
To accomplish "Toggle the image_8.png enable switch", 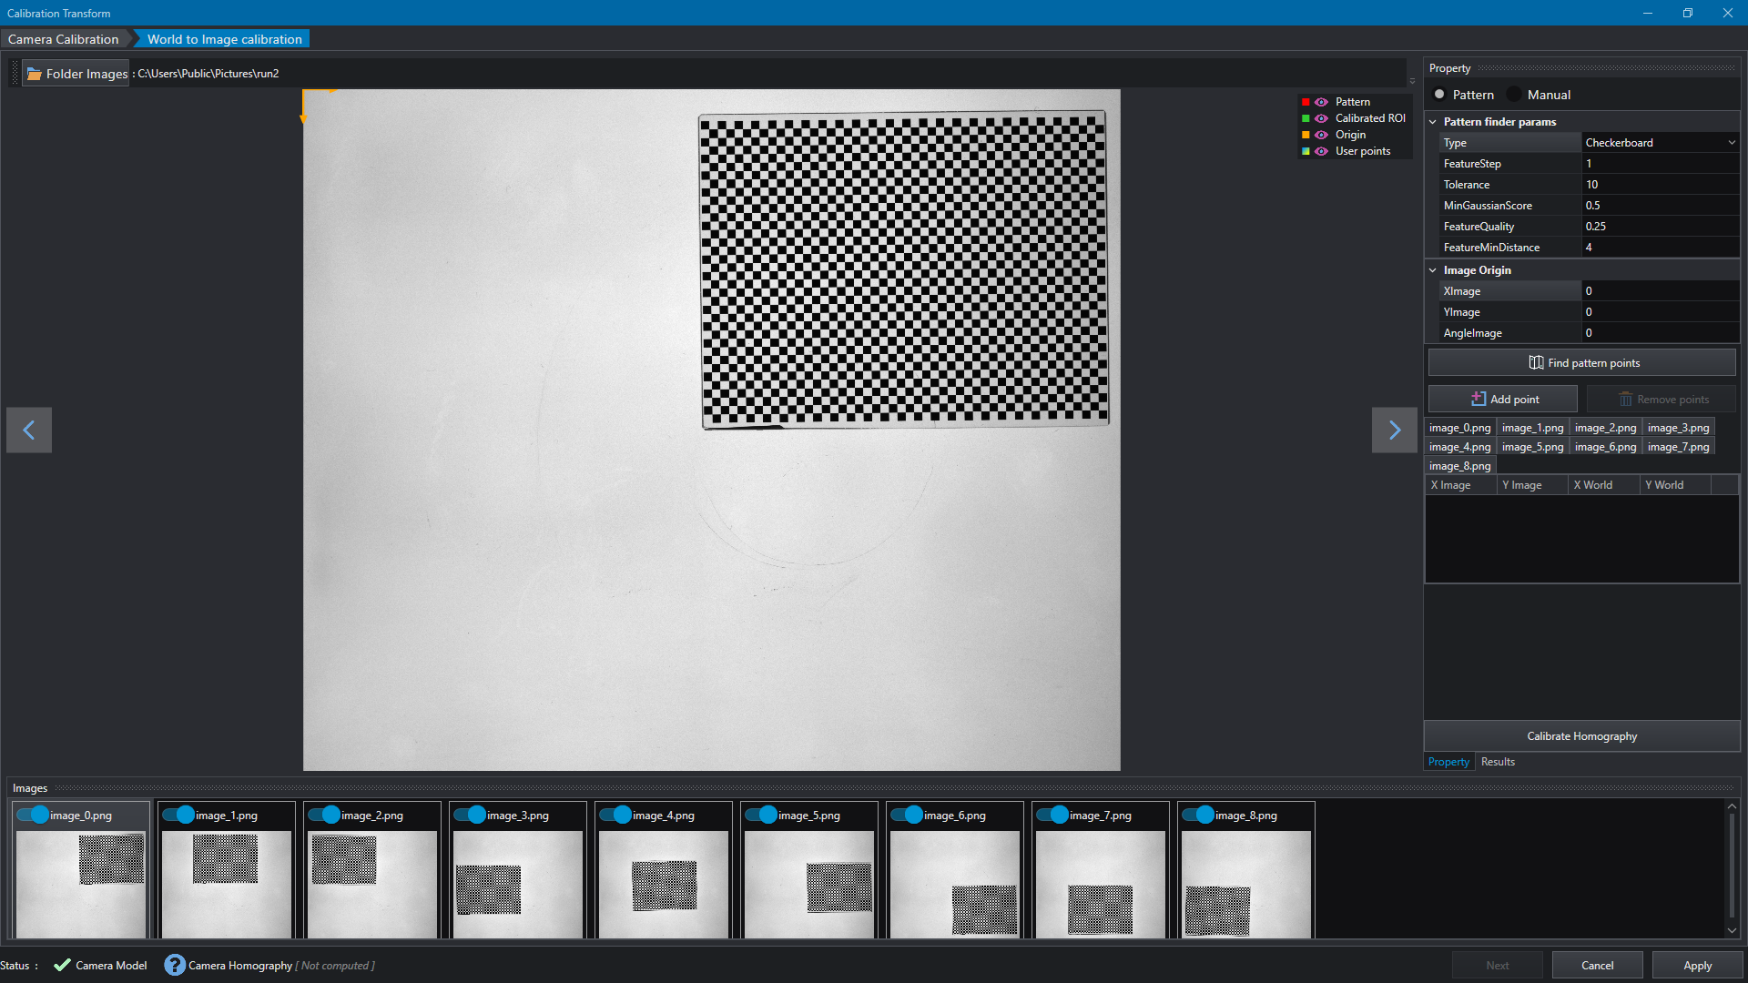I will click(x=1198, y=815).
